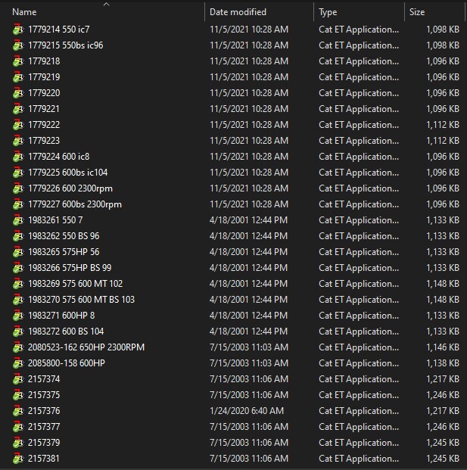Pick the icon for 1983271 600HP 8
Image resolution: width=467 pixels, height=470 pixels.
tap(18, 316)
